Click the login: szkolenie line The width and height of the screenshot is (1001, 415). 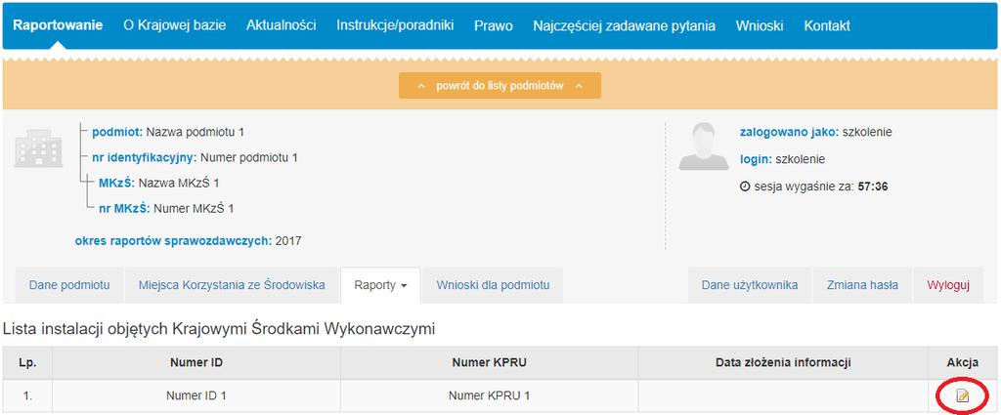783,159
